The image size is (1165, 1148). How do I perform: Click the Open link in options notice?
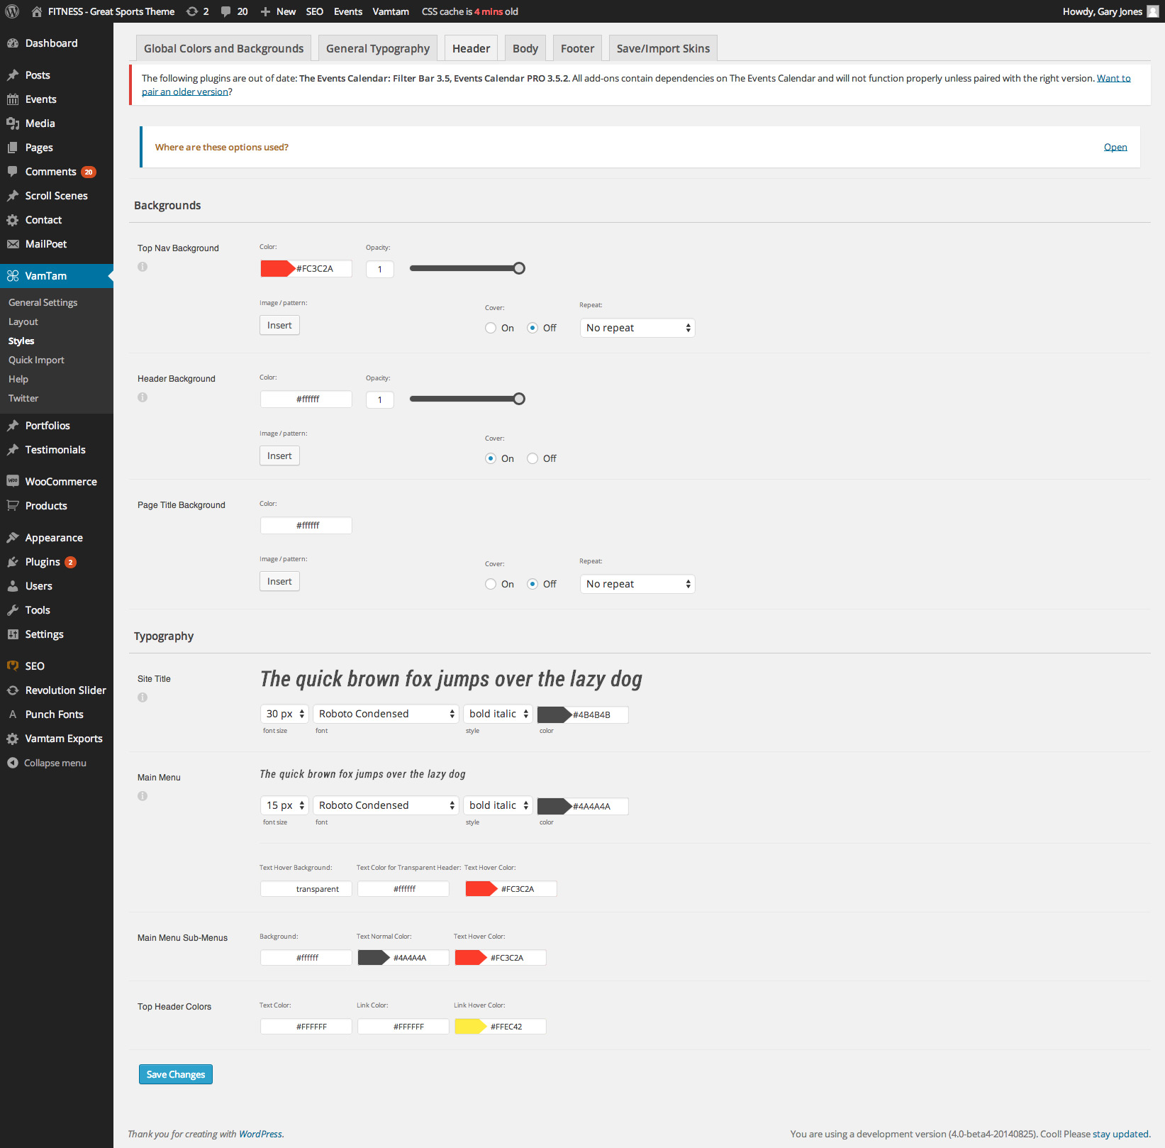tap(1115, 147)
